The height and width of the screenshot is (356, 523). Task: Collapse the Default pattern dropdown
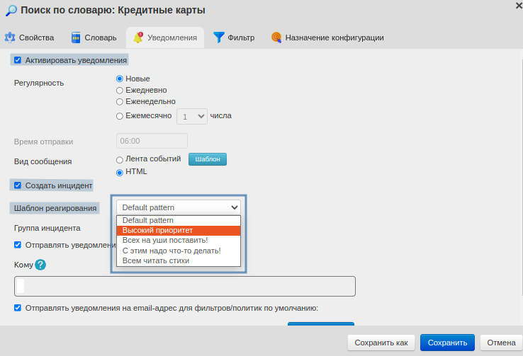pyautogui.click(x=179, y=207)
